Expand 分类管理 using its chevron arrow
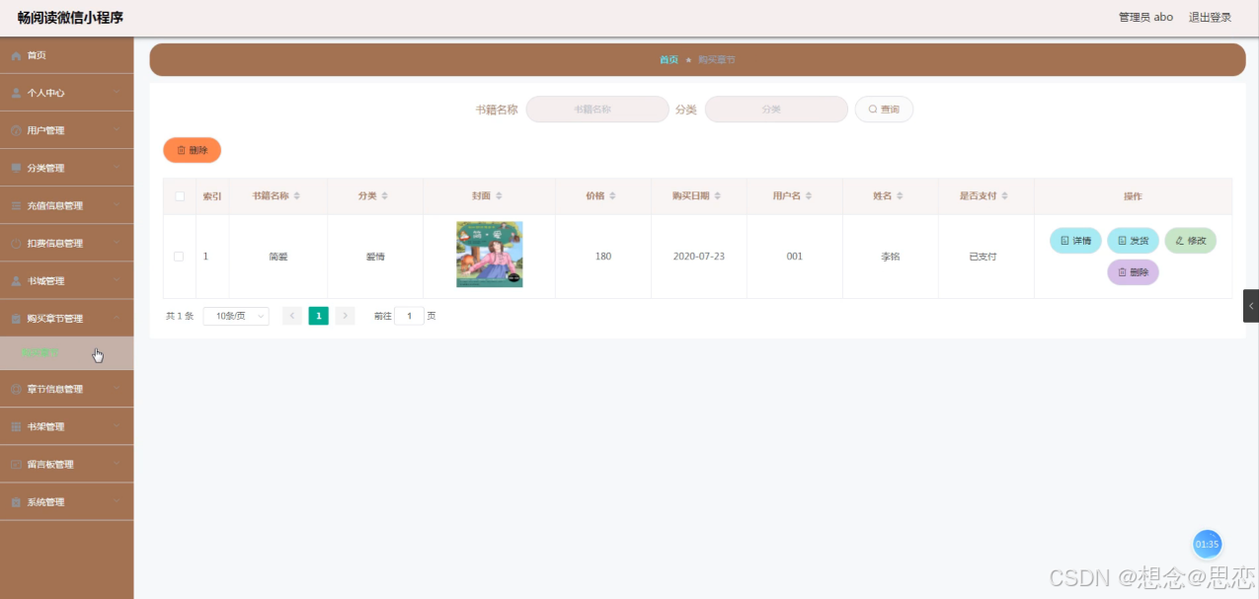This screenshot has height=599, width=1259. coord(117,168)
